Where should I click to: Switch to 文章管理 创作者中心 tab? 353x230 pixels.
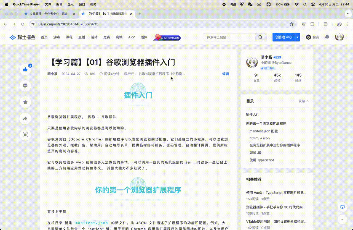coord(48,14)
